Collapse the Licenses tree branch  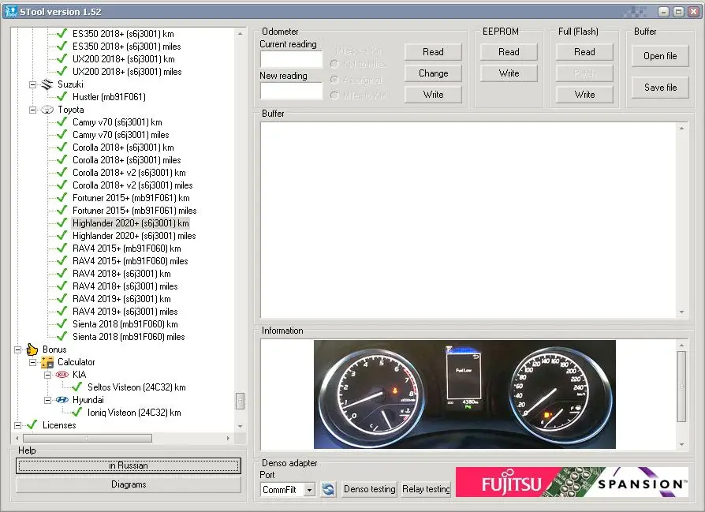(x=17, y=424)
